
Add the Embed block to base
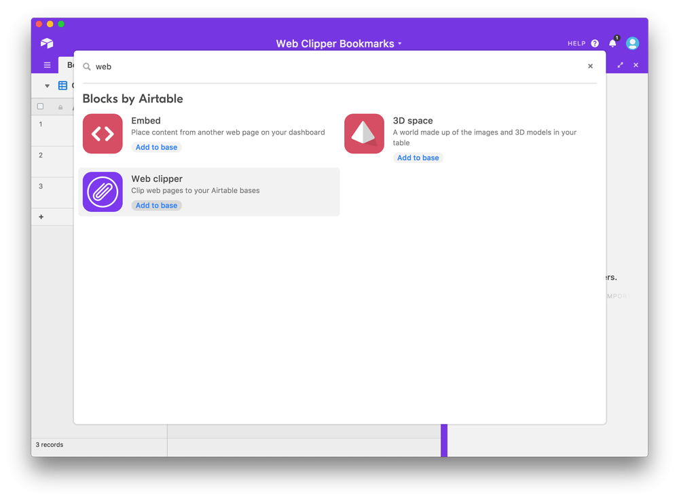(x=156, y=147)
